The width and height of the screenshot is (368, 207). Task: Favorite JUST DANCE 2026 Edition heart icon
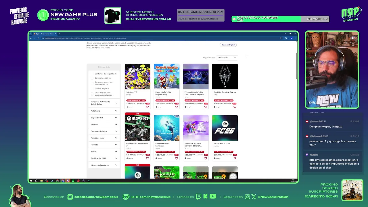206,158
